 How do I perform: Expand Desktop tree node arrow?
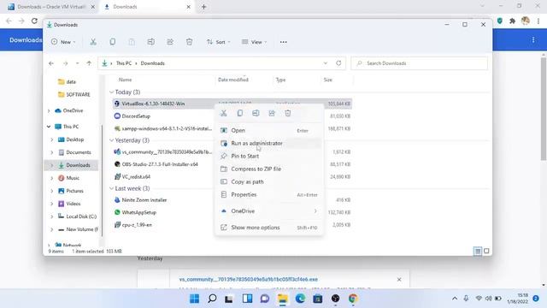tap(51, 139)
